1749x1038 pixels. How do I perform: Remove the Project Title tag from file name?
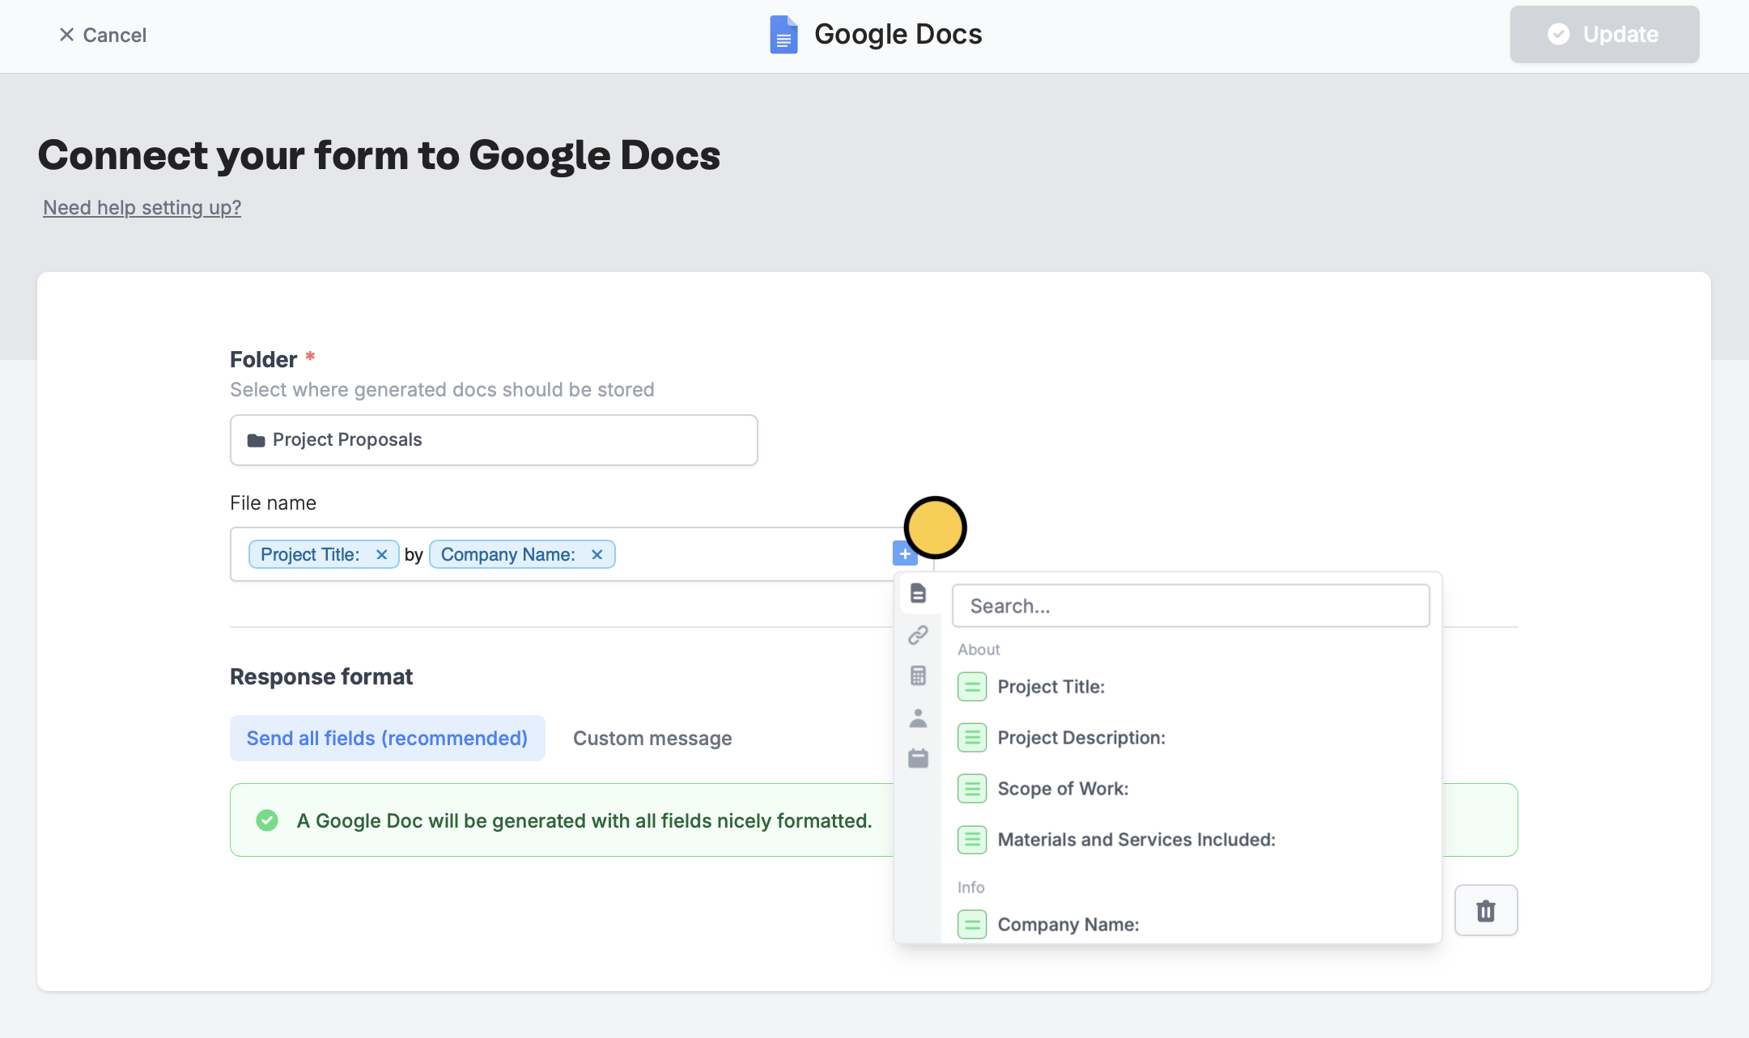coord(380,554)
